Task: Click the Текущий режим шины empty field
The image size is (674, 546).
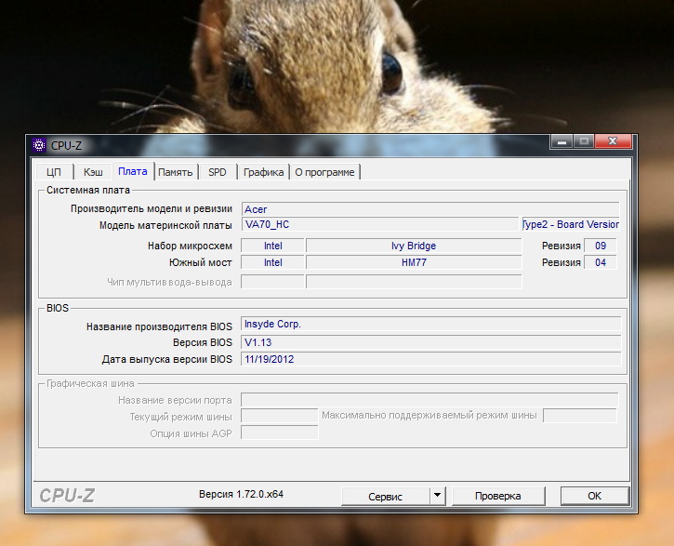Action: pyautogui.click(x=280, y=416)
